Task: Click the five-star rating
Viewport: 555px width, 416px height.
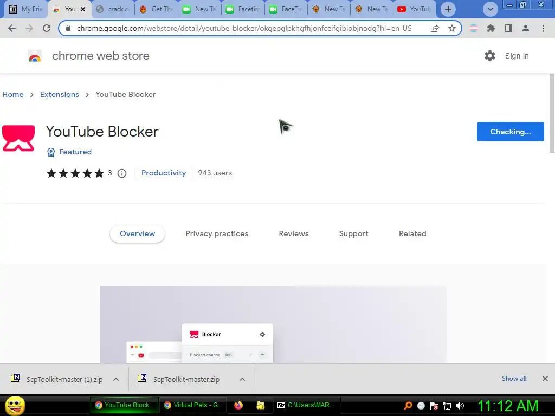Action: pyautogui.click(x=75, y=173)
